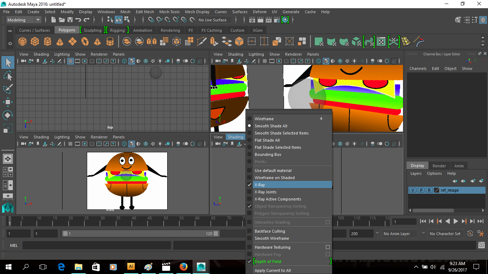
Task: Click Apply Current to All
Action: tap(273, 270)
